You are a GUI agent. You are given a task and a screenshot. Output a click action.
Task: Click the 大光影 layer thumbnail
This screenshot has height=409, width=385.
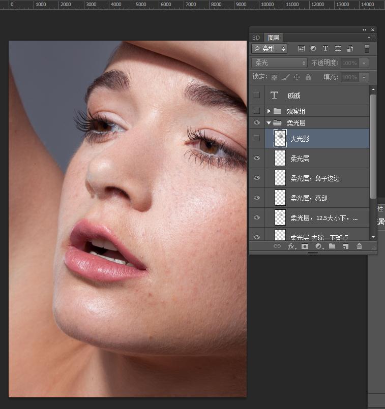click(x=280, y=138)
